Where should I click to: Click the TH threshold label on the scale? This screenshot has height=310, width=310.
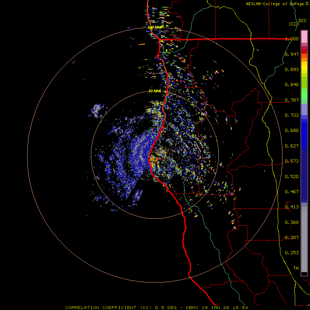click(x=296, y=268)
